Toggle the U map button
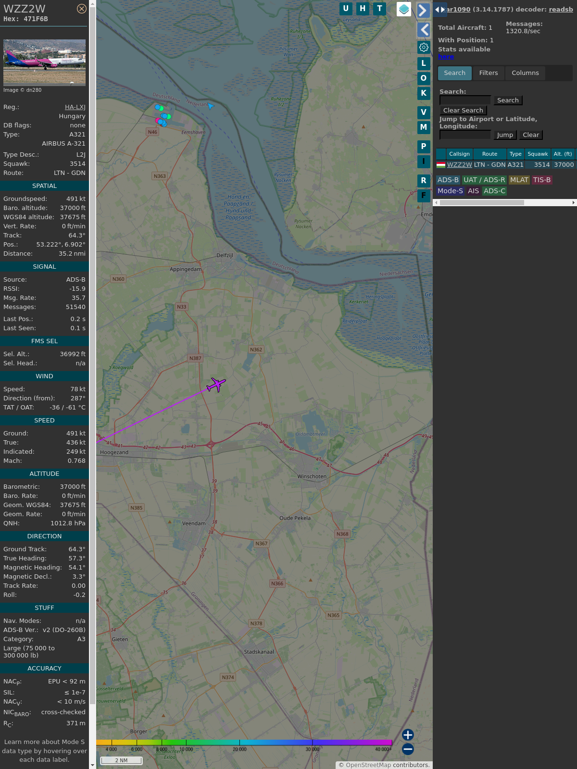Screen dimensions: 577x769 pos(346,9)
